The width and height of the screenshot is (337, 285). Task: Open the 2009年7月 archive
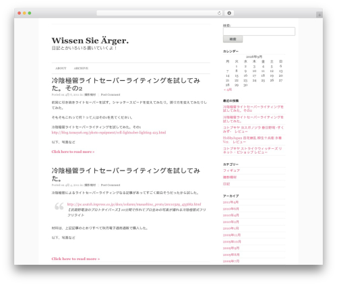tap(231, 261)
